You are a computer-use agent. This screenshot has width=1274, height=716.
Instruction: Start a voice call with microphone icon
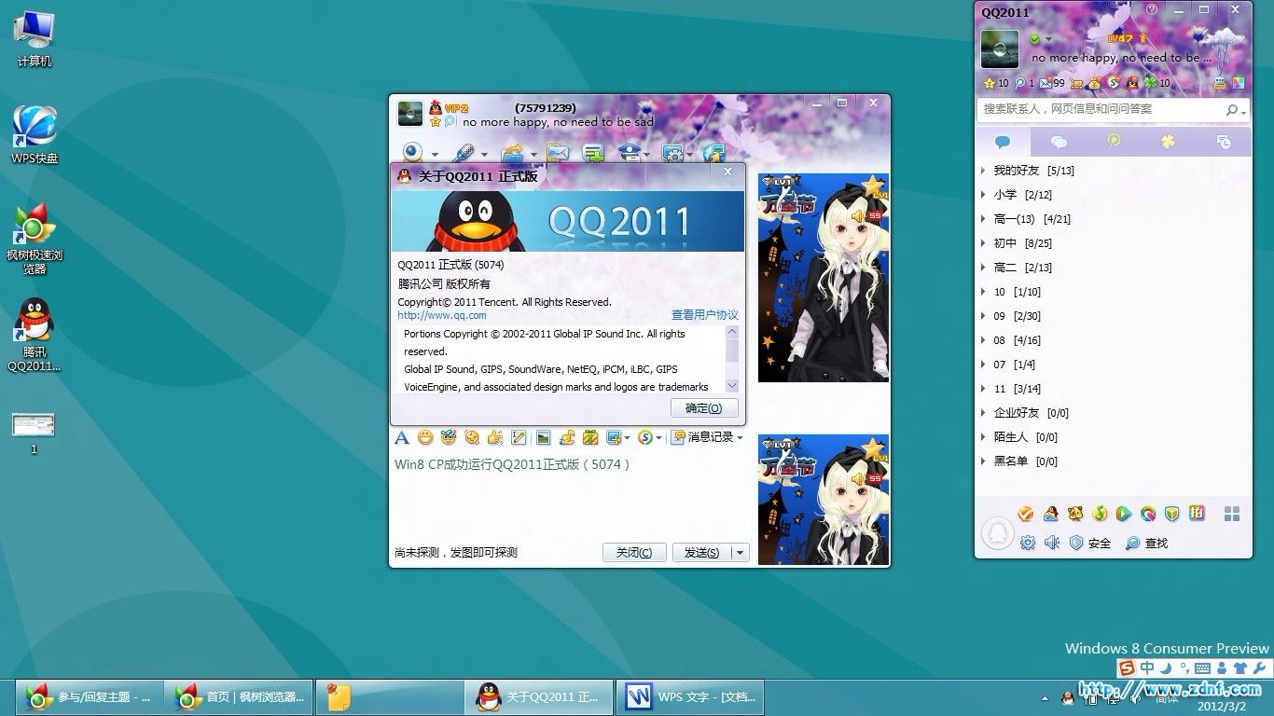click(x=464, y=153)
